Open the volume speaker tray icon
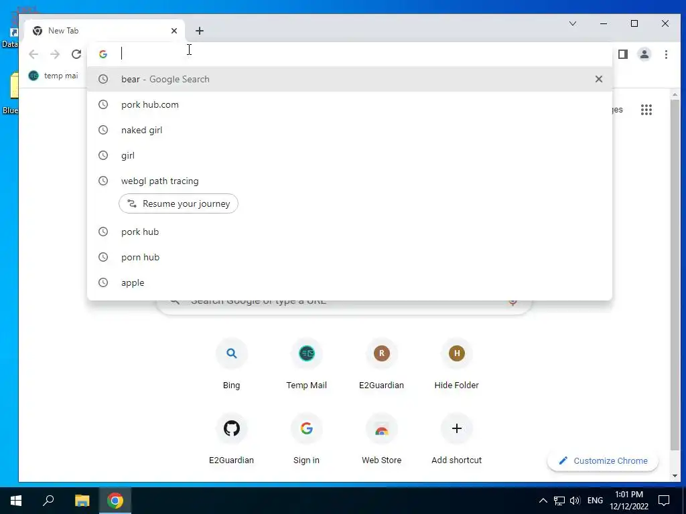Screen dimensions: 686x514 point(575,501)
